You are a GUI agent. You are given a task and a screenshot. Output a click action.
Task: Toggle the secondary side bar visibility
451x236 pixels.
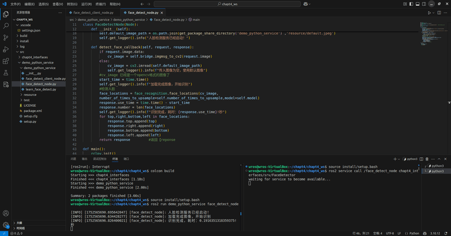[424, 4]
